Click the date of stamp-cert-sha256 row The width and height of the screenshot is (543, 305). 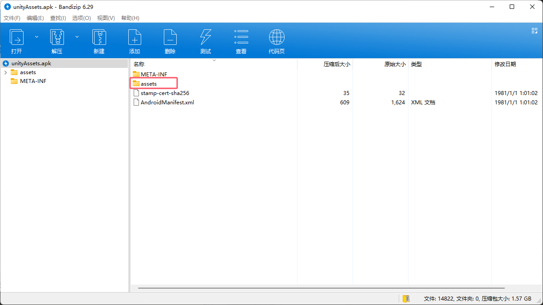point(516,93)
